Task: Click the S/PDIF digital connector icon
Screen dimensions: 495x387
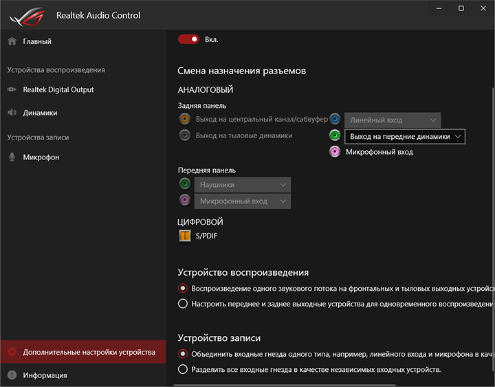Action: [185, 236]
